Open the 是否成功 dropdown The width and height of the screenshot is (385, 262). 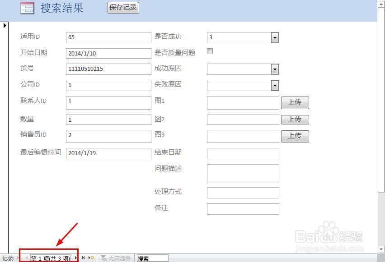[x=275, y=37]
